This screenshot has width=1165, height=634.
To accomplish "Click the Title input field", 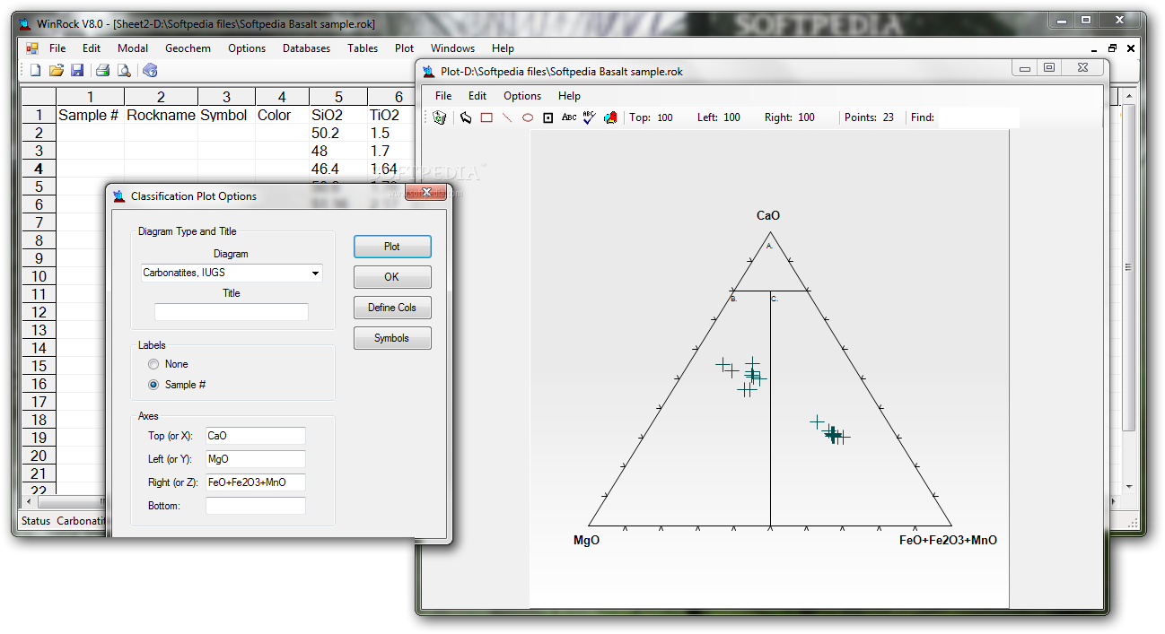I will pos(232,312).
